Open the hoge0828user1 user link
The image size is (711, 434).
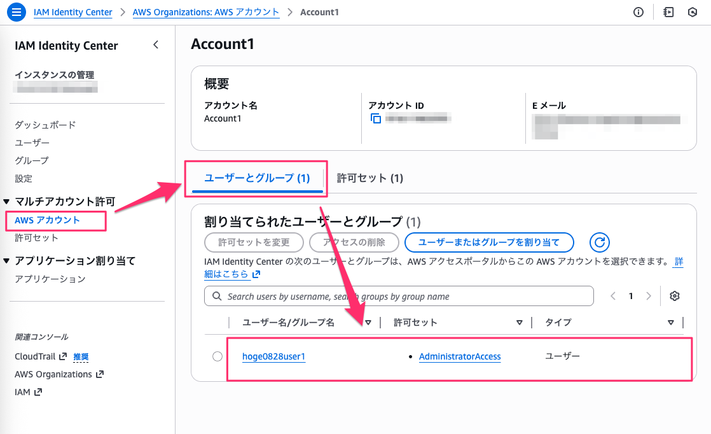click(x=274, y=356)
